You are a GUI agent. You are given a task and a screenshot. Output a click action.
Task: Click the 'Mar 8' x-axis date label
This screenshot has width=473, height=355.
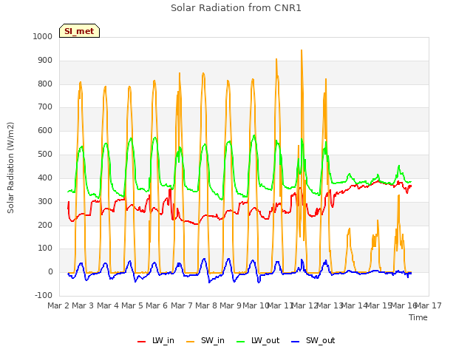click(206, 305)
